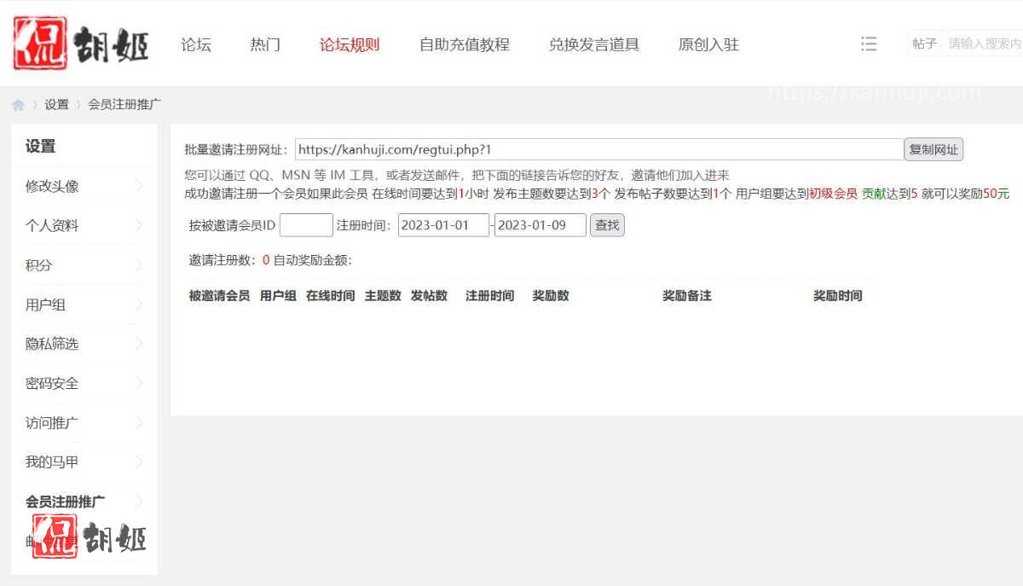The height and width of the screenshot is (586, 1023).
Task: Open the hamburger list menu icon
Action: point(869,44)
